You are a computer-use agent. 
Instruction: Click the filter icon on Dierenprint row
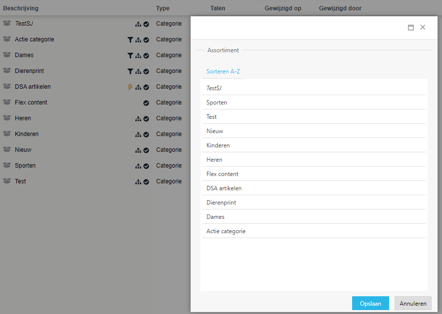point(130,71)
